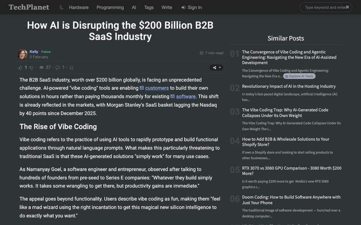Open 'Doom Coding' similar post
The width and height of the screenshot is (361, 225).
pos(291,200)
